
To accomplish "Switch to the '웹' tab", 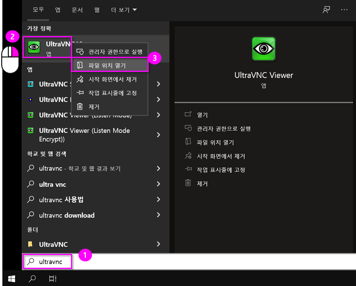I will [97, 10].
